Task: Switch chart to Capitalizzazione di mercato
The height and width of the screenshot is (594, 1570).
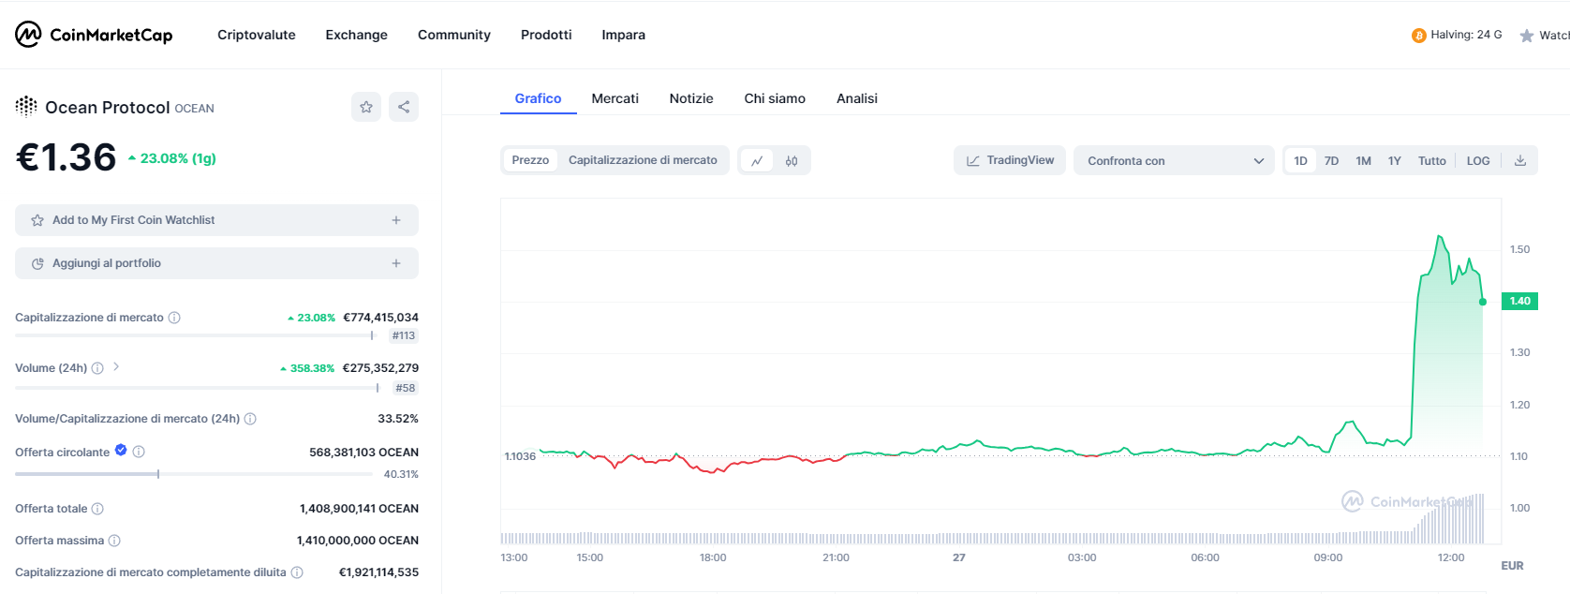Action: pos(643,160)
